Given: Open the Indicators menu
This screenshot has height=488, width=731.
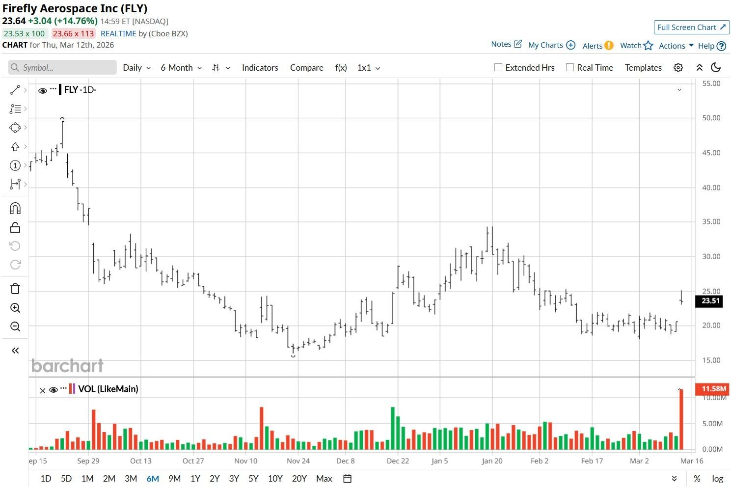Looking at the screenshot, I should (260, 68).
